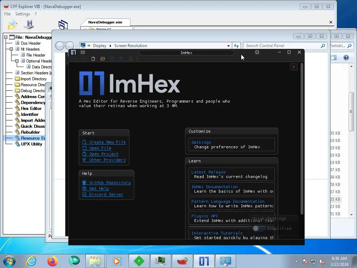Viewport: 357px width, 268px height.
Task: Click the open folder icon in ImHex toolbar
Action: pyautogui.click(x=103, y=59)
